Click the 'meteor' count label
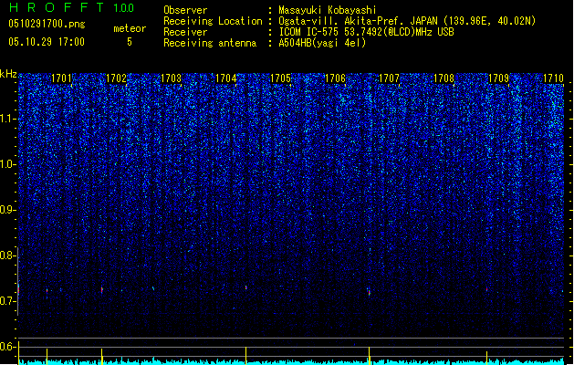The width and height of the screenshot is (574, 365). tap(130, 28)
